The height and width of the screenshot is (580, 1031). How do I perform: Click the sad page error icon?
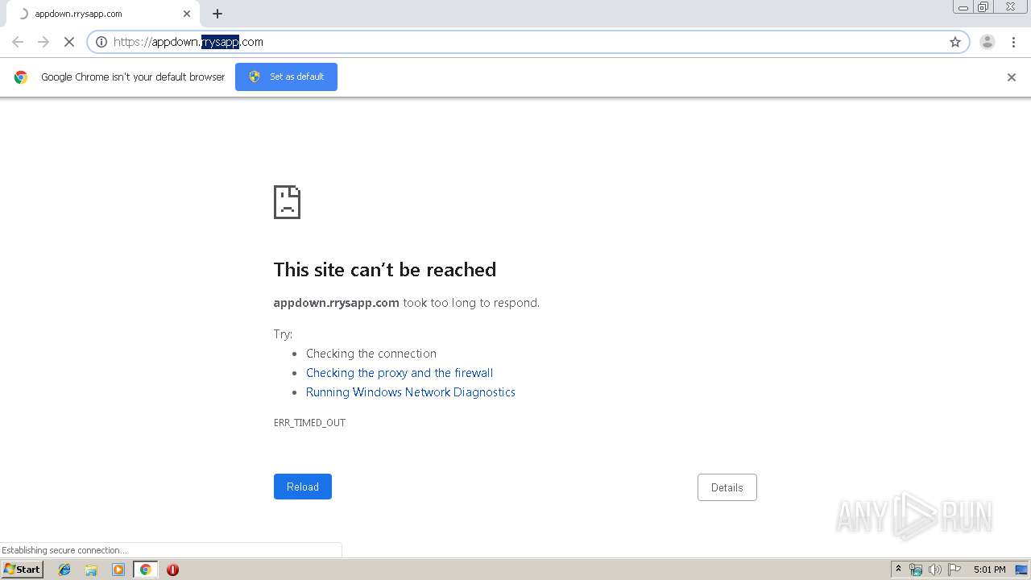click(x=287, y=202)
